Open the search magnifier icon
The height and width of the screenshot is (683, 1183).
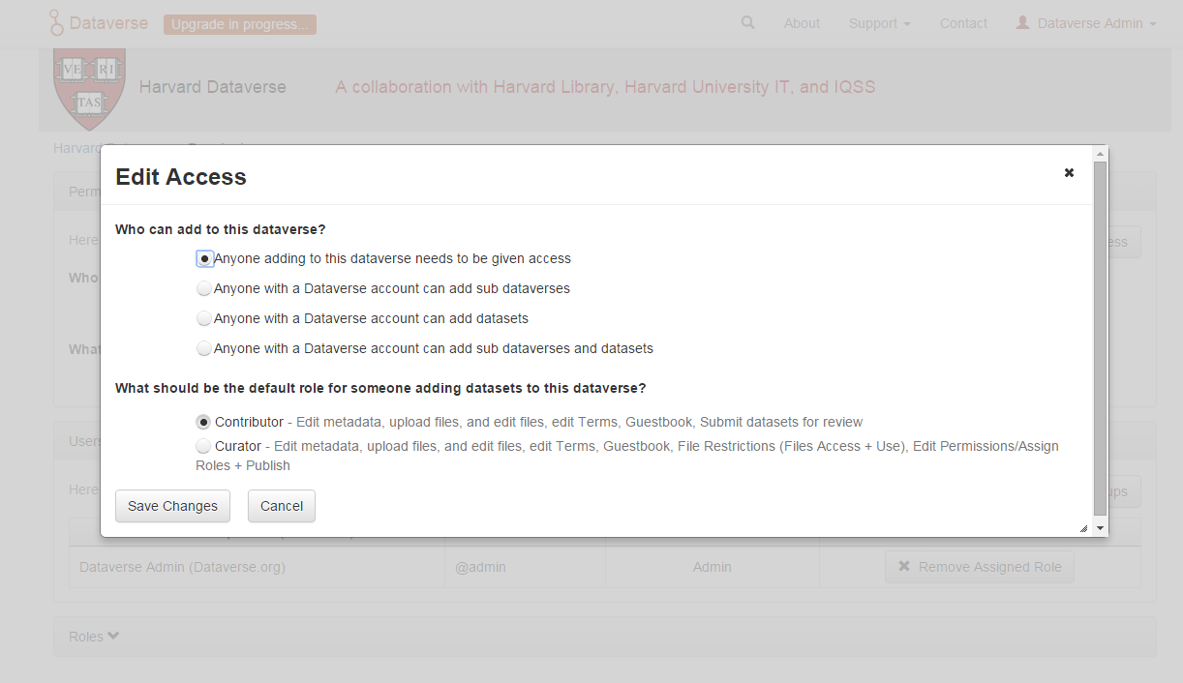(747, 22)
